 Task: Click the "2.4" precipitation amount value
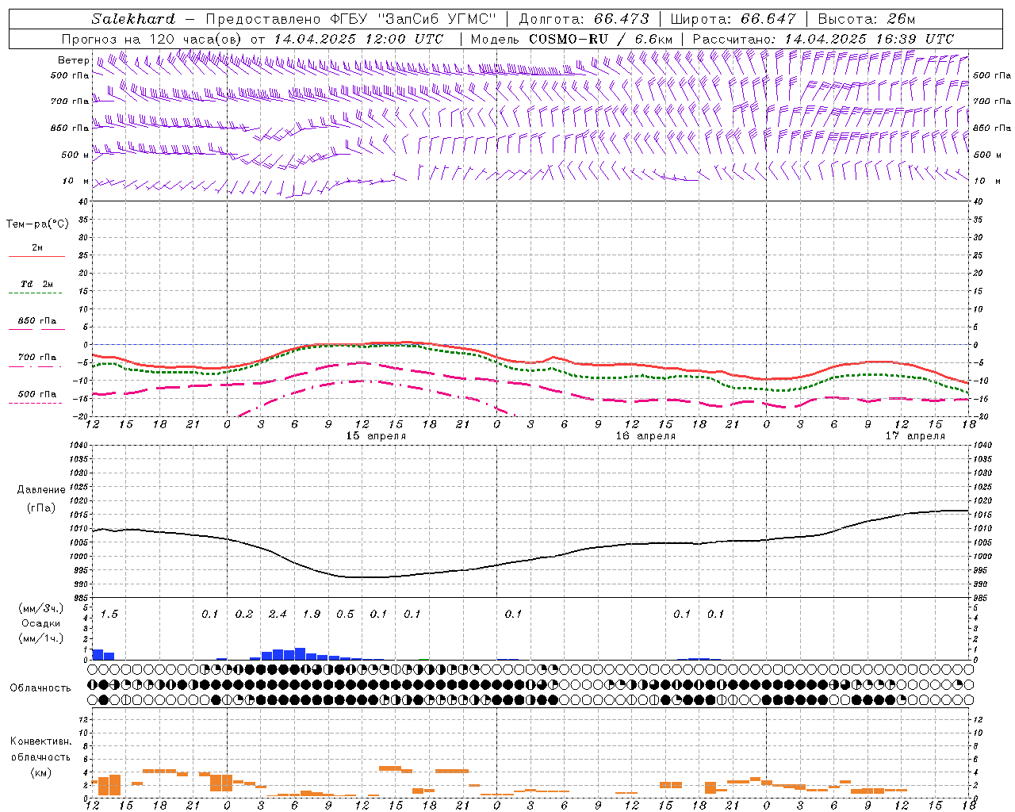coord(278,614)
